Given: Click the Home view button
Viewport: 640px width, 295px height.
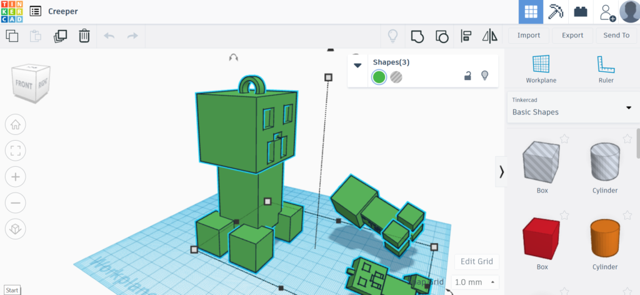Looking at the screenshot, I should (16, 125).
